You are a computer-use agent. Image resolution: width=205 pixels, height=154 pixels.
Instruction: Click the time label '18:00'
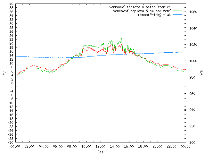143,146
